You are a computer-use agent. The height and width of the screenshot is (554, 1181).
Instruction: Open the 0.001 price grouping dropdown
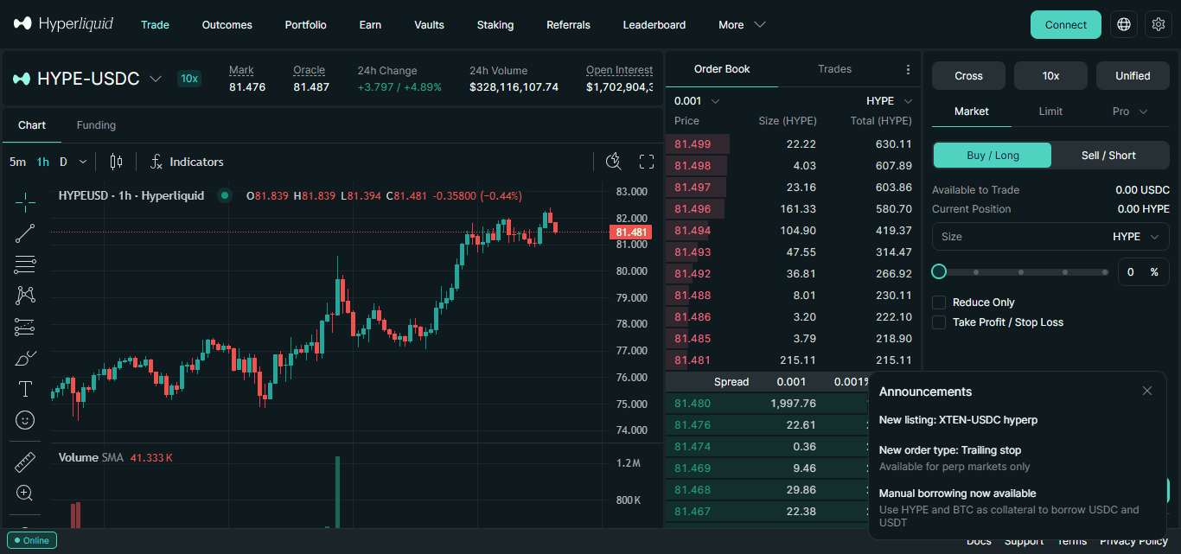(x=697, y=101)
